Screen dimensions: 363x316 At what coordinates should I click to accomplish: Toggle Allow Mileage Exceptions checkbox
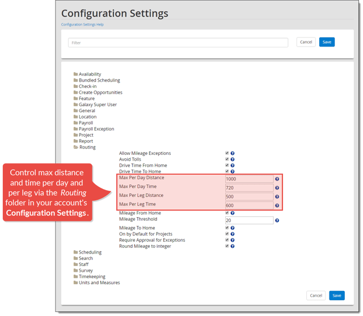(x=227, y=153)
